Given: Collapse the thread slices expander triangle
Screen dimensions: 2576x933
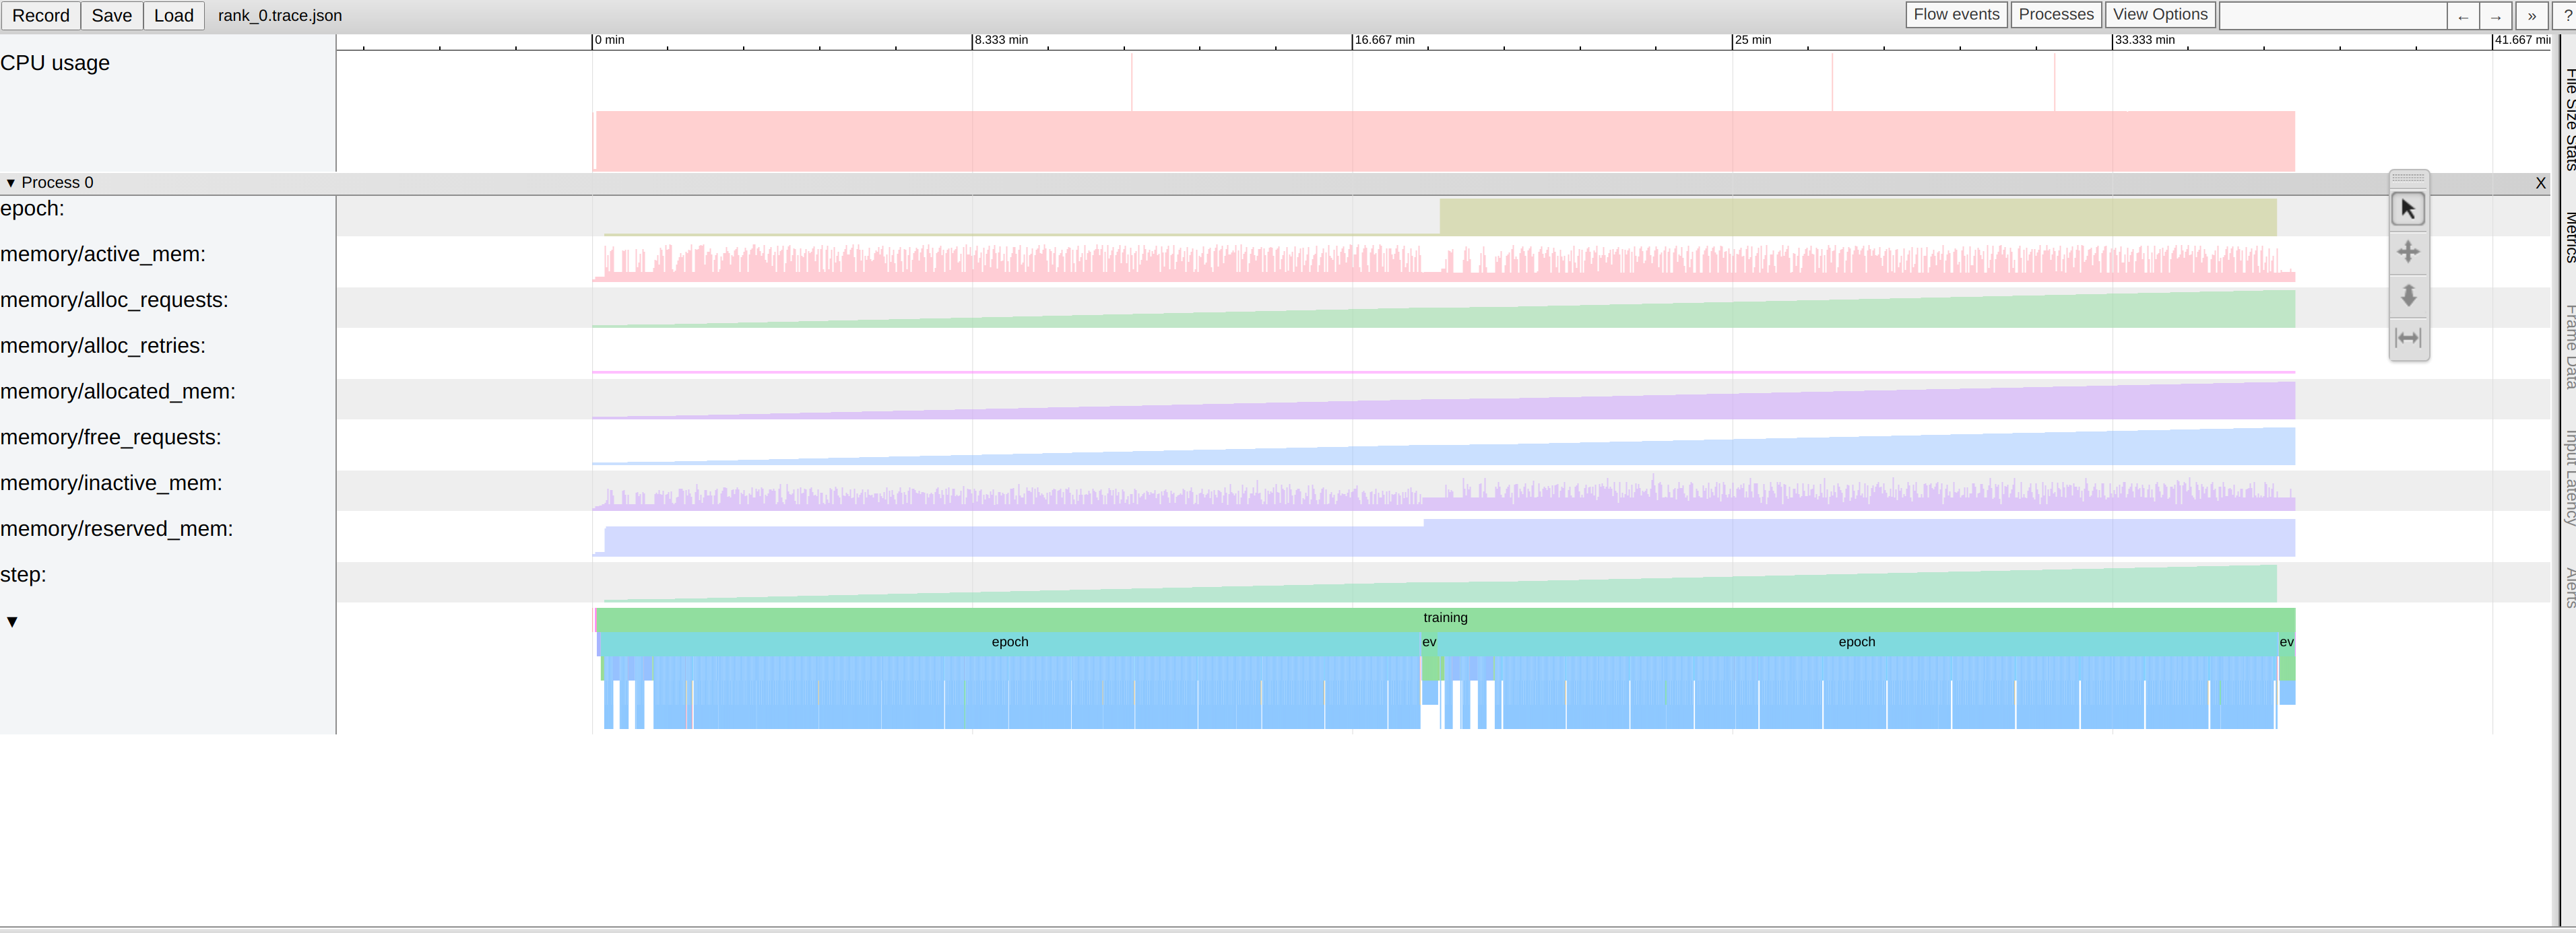Looking at the screenshot, I should click(12, 622).
